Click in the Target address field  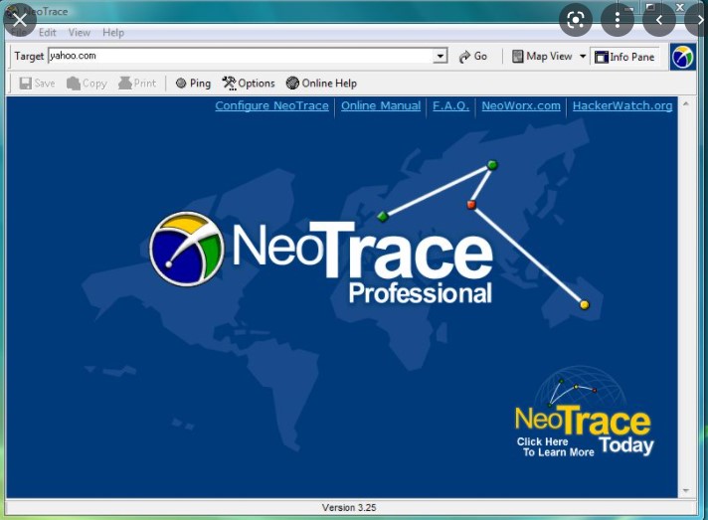pyautogui.click(x=241, y=56)
